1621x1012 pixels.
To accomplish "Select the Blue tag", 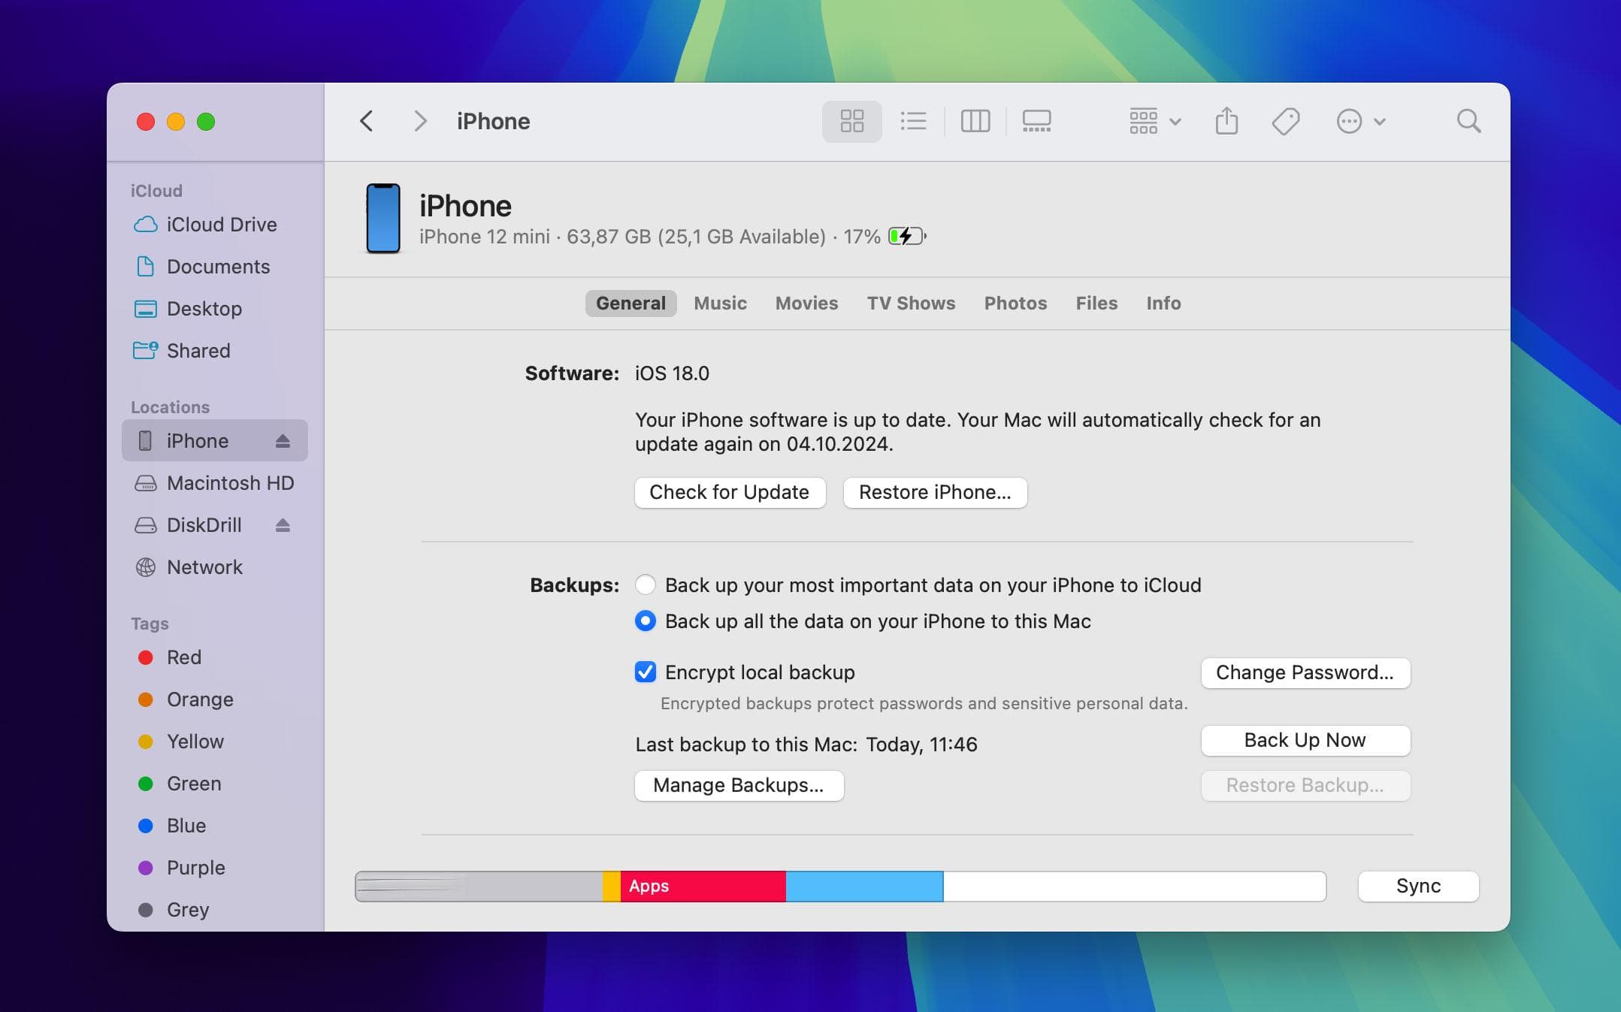I will pyautogui.click(x=215, y=826).
